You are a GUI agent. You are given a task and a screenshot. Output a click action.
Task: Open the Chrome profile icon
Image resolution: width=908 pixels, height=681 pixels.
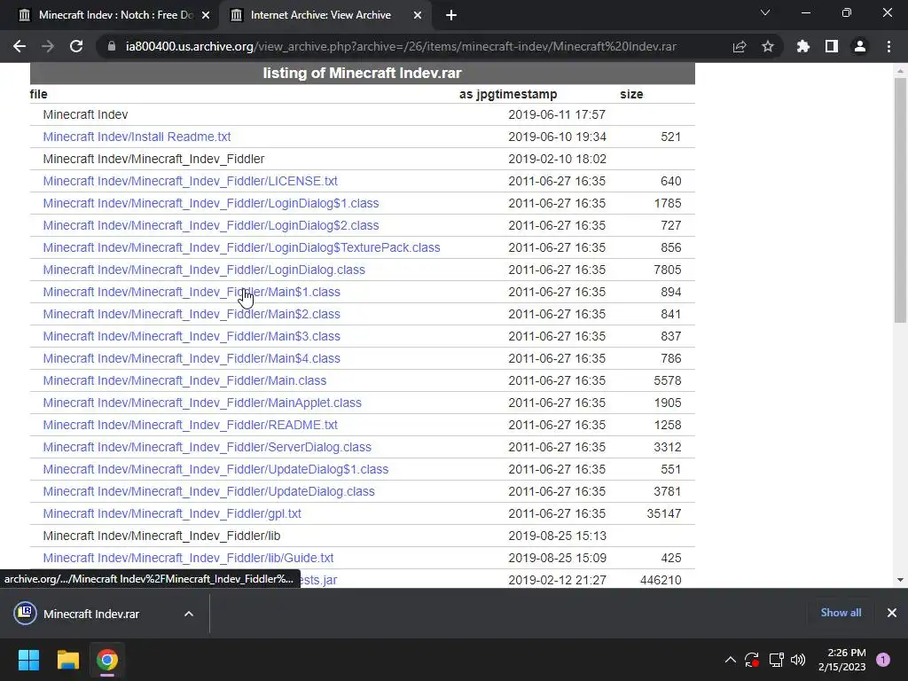(x=860, y=46)
